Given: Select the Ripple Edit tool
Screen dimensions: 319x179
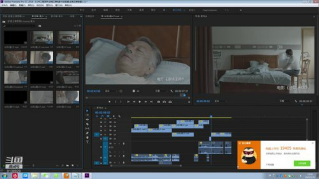Looking at the screenshot, I should [x=87, y=120].
